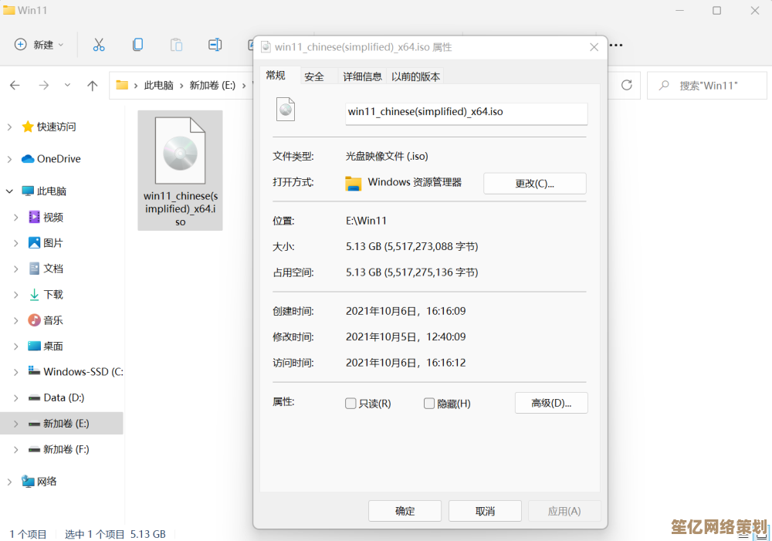The image size is (772, 541).
Task: Select OneDrive in the navigation pane
Action: point(59,159)
